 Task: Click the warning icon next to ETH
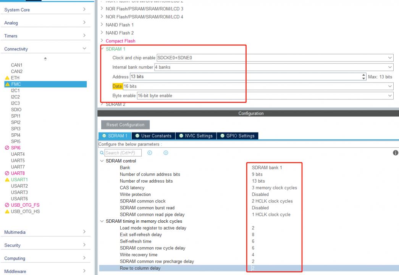[6, 78]
